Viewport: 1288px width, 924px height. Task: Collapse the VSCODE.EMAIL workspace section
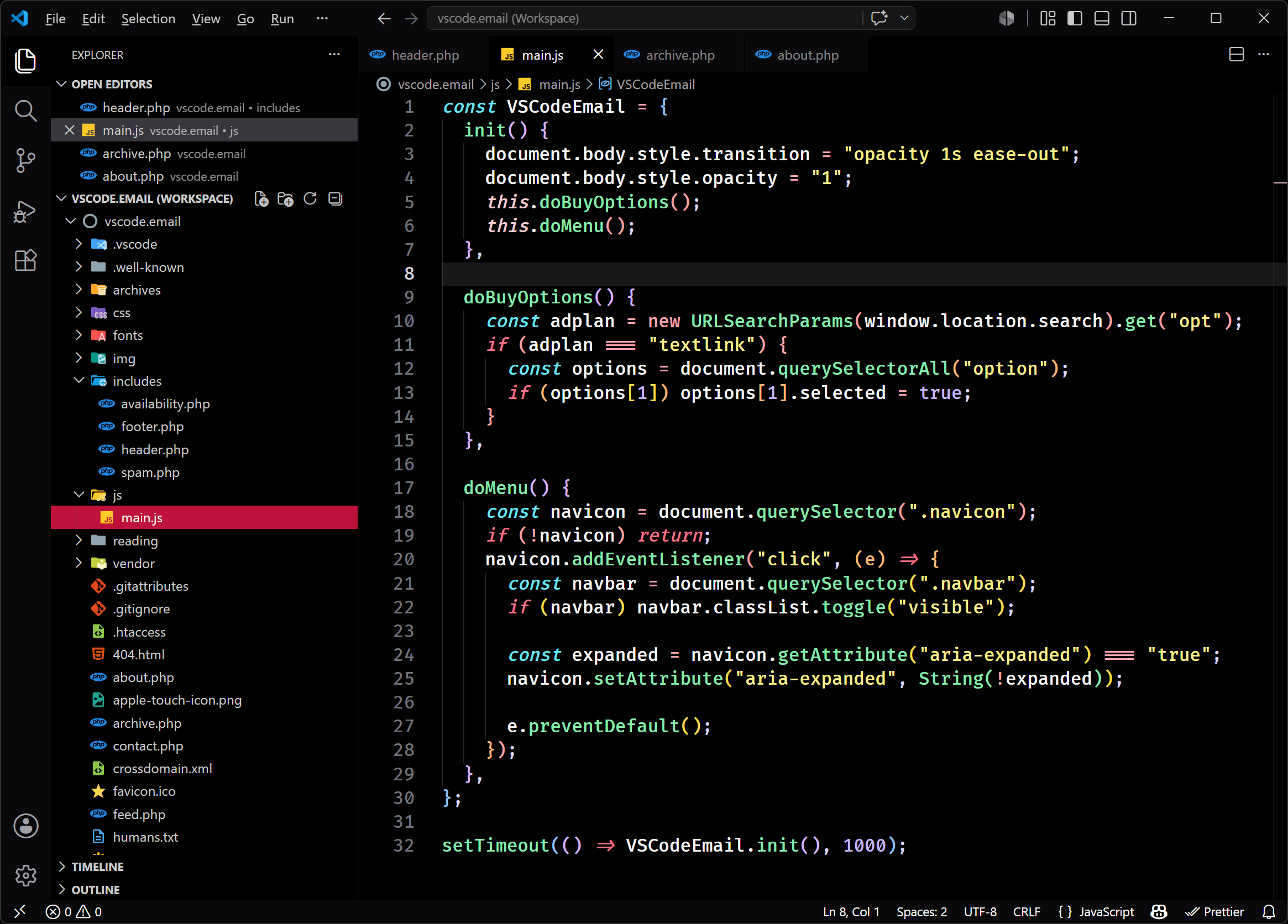61,198
